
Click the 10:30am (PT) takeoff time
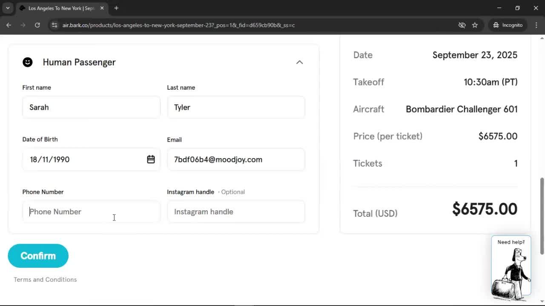coord(490,82)
